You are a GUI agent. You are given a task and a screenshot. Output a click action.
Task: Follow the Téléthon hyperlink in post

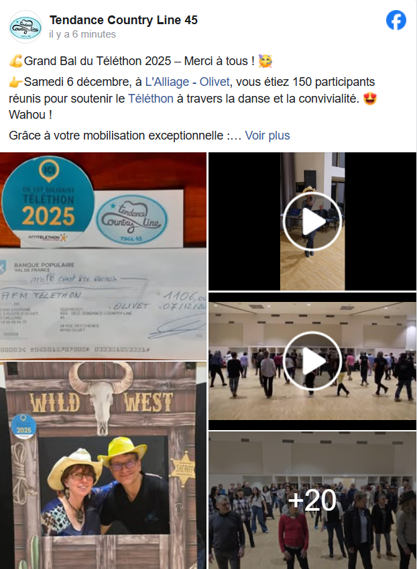pos(150,99)
